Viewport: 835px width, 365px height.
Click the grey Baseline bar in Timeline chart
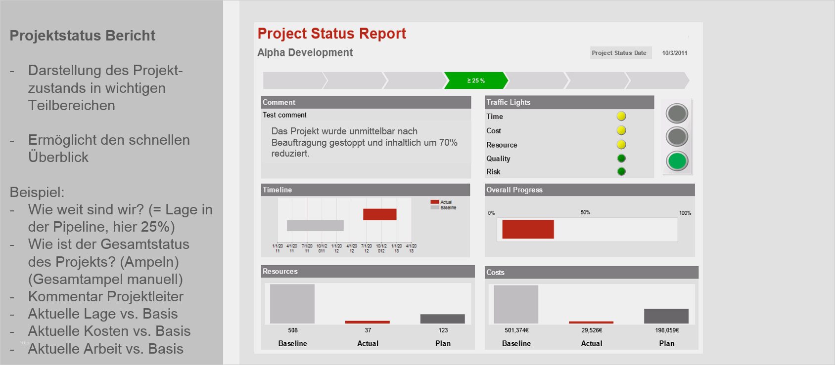(315, 226)
